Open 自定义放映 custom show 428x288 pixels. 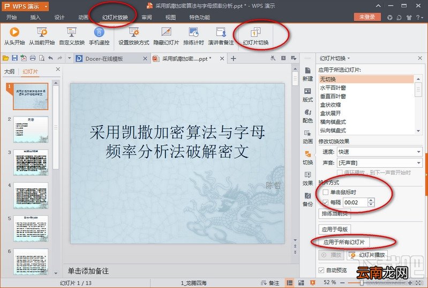pyautogui.click(x=72, y=36)
